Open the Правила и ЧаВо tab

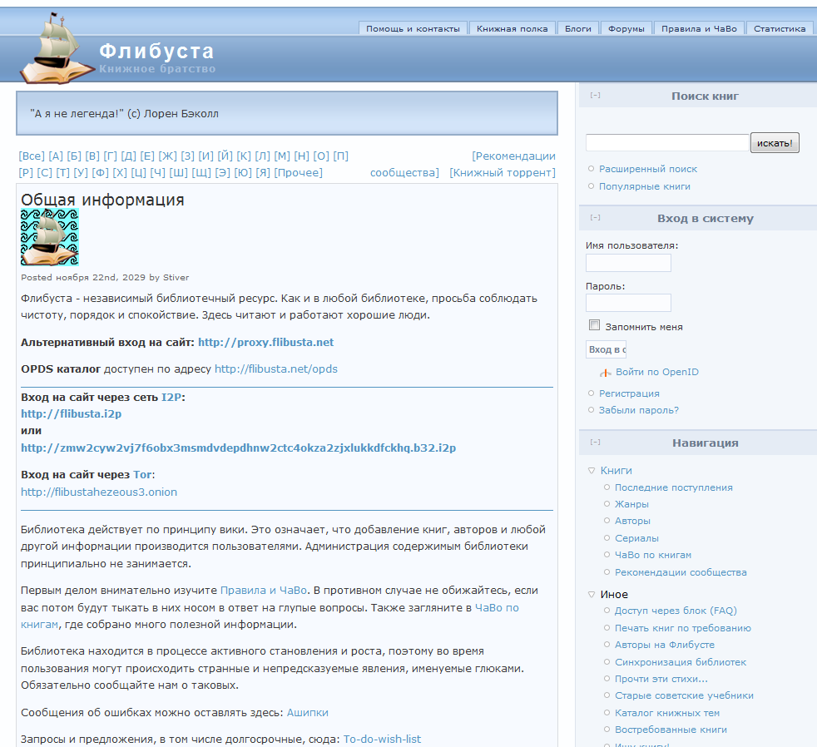(x=699, y=28)
